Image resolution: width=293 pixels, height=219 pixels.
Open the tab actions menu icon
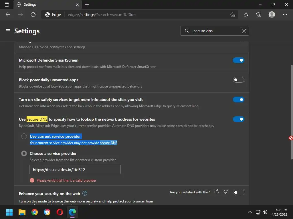[7, 5]
